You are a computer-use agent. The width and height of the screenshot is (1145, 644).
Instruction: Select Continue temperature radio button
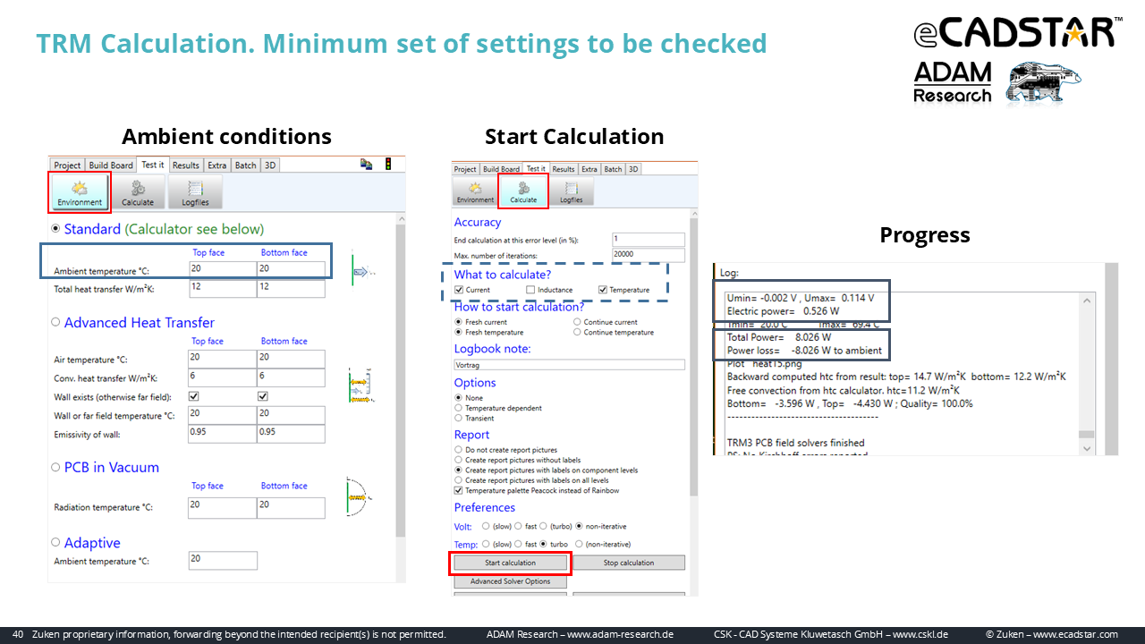tap(577, 333)
